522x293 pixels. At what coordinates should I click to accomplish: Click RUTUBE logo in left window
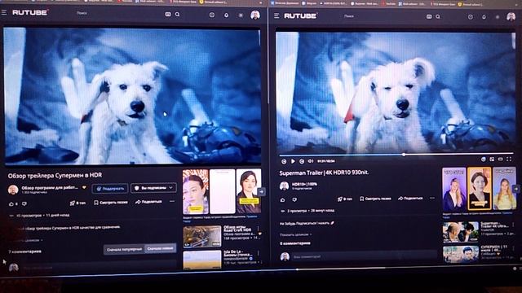[30, 13]
